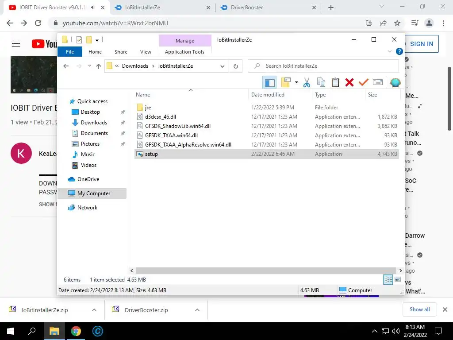The height and width of the screenshot is (340, 453).
Task: Switch to details view layout icon
Action: [388, 279]
